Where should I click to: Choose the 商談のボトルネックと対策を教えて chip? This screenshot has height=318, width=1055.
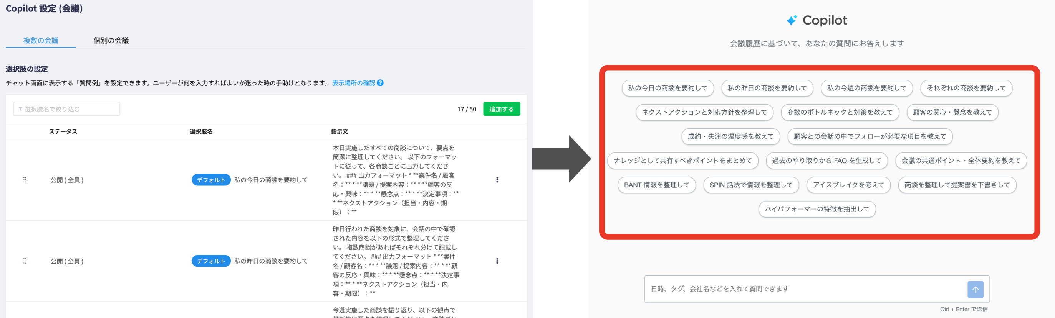tap(840, 112)
